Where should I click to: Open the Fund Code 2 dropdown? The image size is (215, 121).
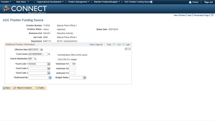(x=49, y=69)
